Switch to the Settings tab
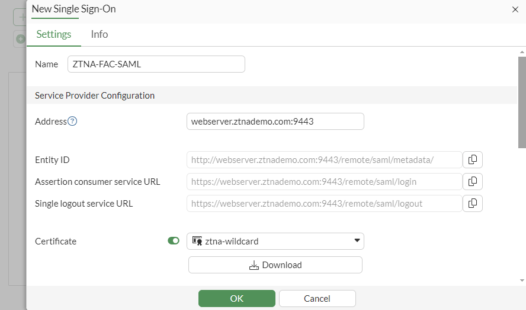The width and height of the screenshot is (526, 310). coord(54,34)
